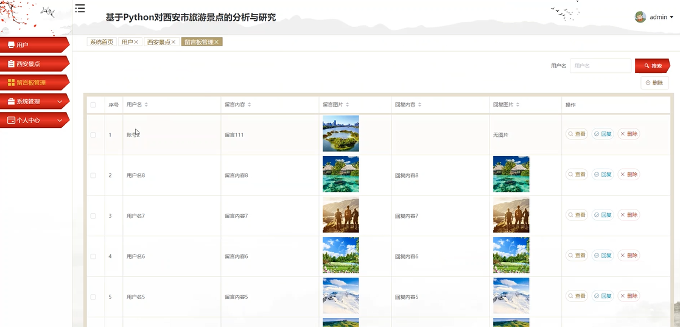680x327 pixels.
Task: Sort by the 用户名 column
Action: pos(146,105)
